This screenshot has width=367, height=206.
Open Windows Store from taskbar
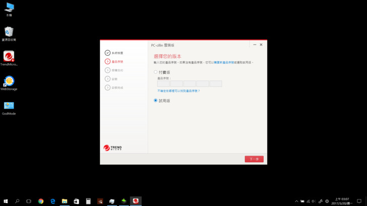coord(76,201)
